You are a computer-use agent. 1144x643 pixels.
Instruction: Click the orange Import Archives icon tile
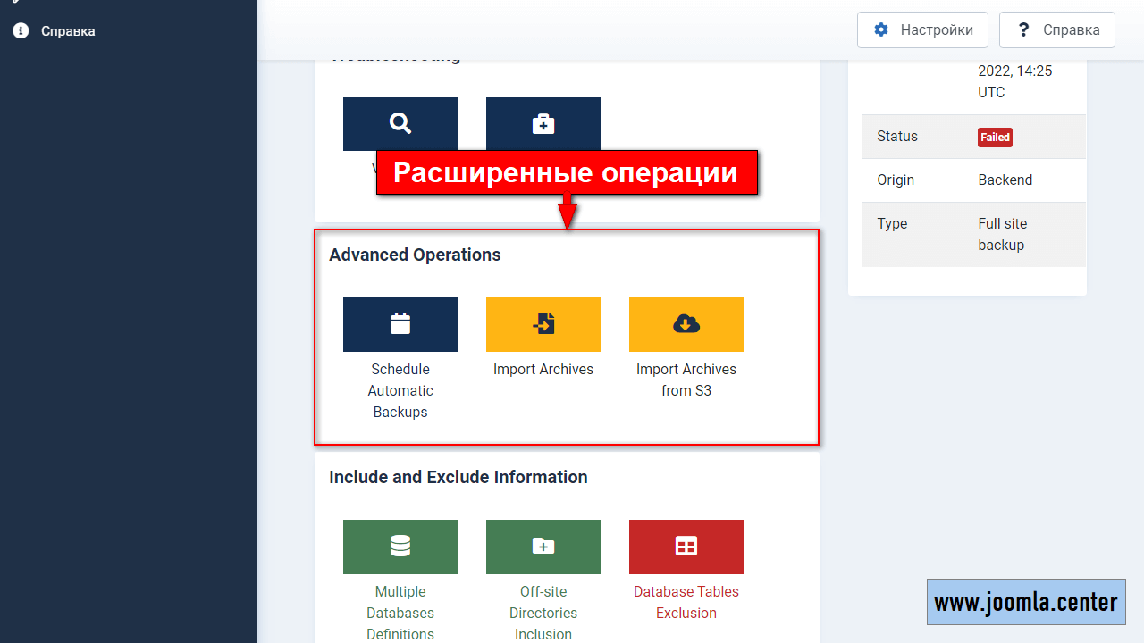click(543, 324)
